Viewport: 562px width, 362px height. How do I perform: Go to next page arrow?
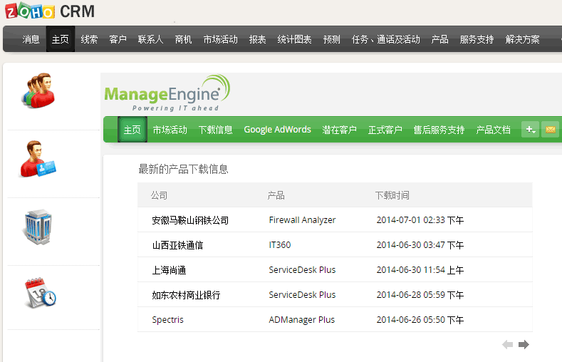(524, 345)
